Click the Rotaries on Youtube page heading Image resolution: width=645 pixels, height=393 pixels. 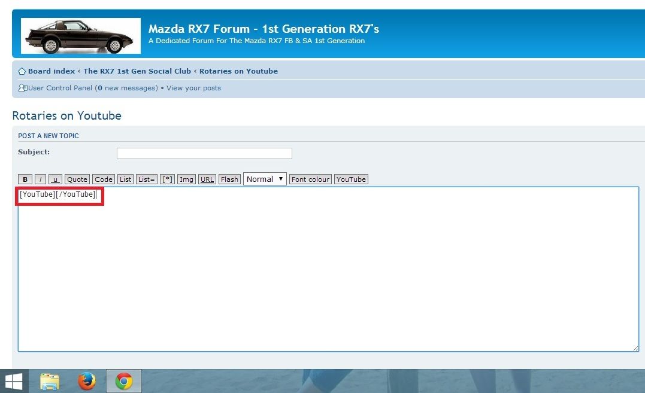click(x=66, y=116)
